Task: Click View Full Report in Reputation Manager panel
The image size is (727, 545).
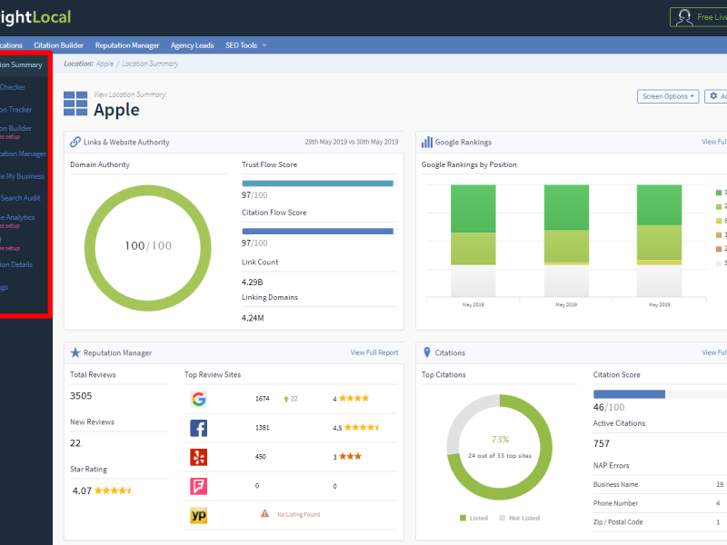Action: click(373, 352)
